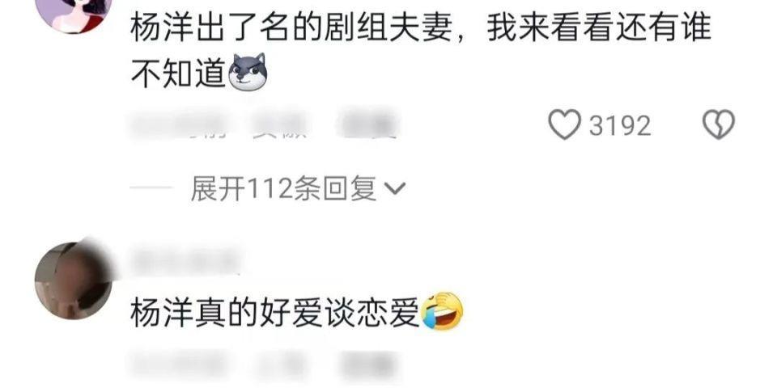The height and width of the screenshot is (392, 777).
Task: Click the blurred timestamp under the second comment
Action: (x=180, y=365)
